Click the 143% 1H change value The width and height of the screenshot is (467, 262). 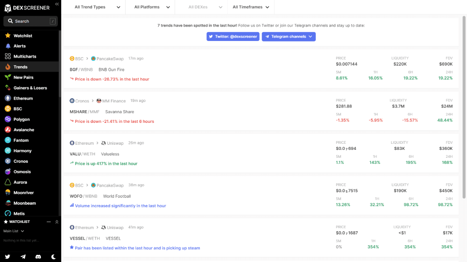coord(375,162)
